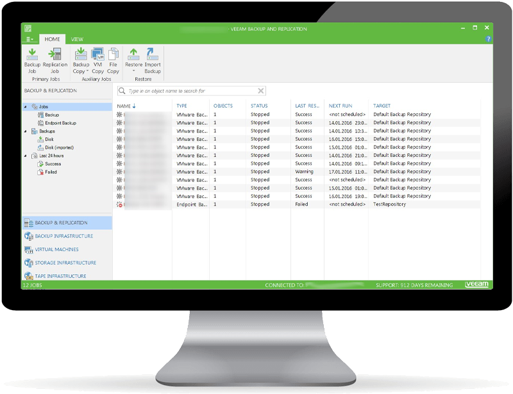Click next run 17.01.2016 11:0... cell
The image size is (513, 394).
point(348,172)
